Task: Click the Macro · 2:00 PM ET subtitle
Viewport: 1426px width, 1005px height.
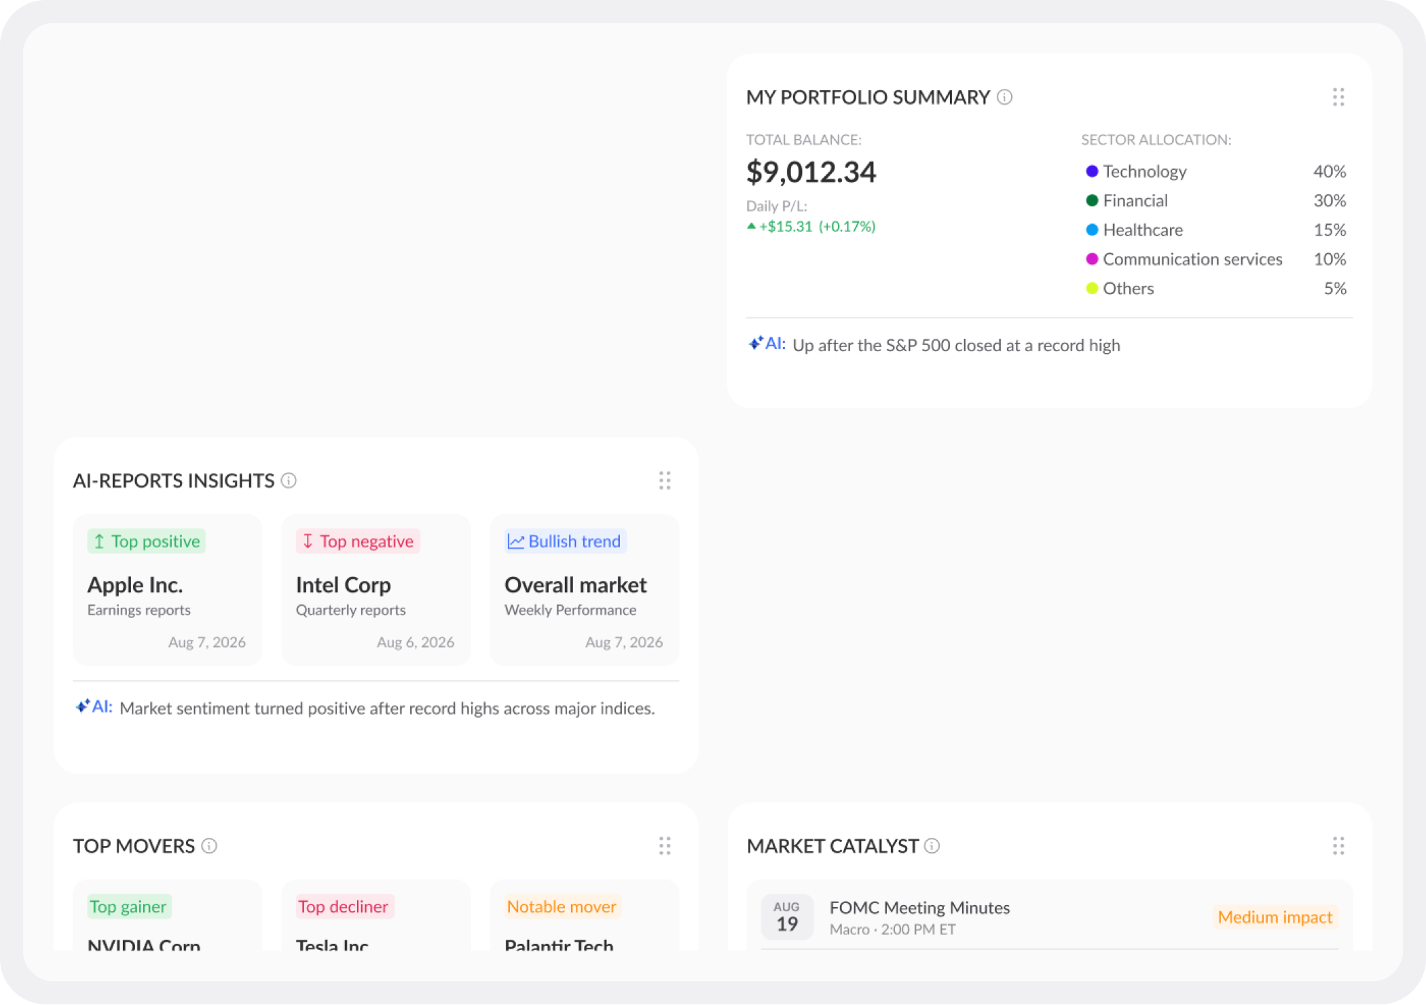Action: (892, 930)
